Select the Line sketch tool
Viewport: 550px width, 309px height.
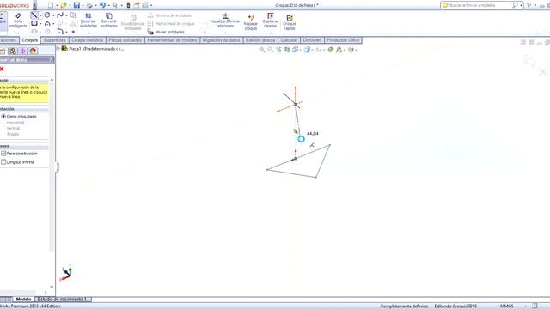coord(34,15)
